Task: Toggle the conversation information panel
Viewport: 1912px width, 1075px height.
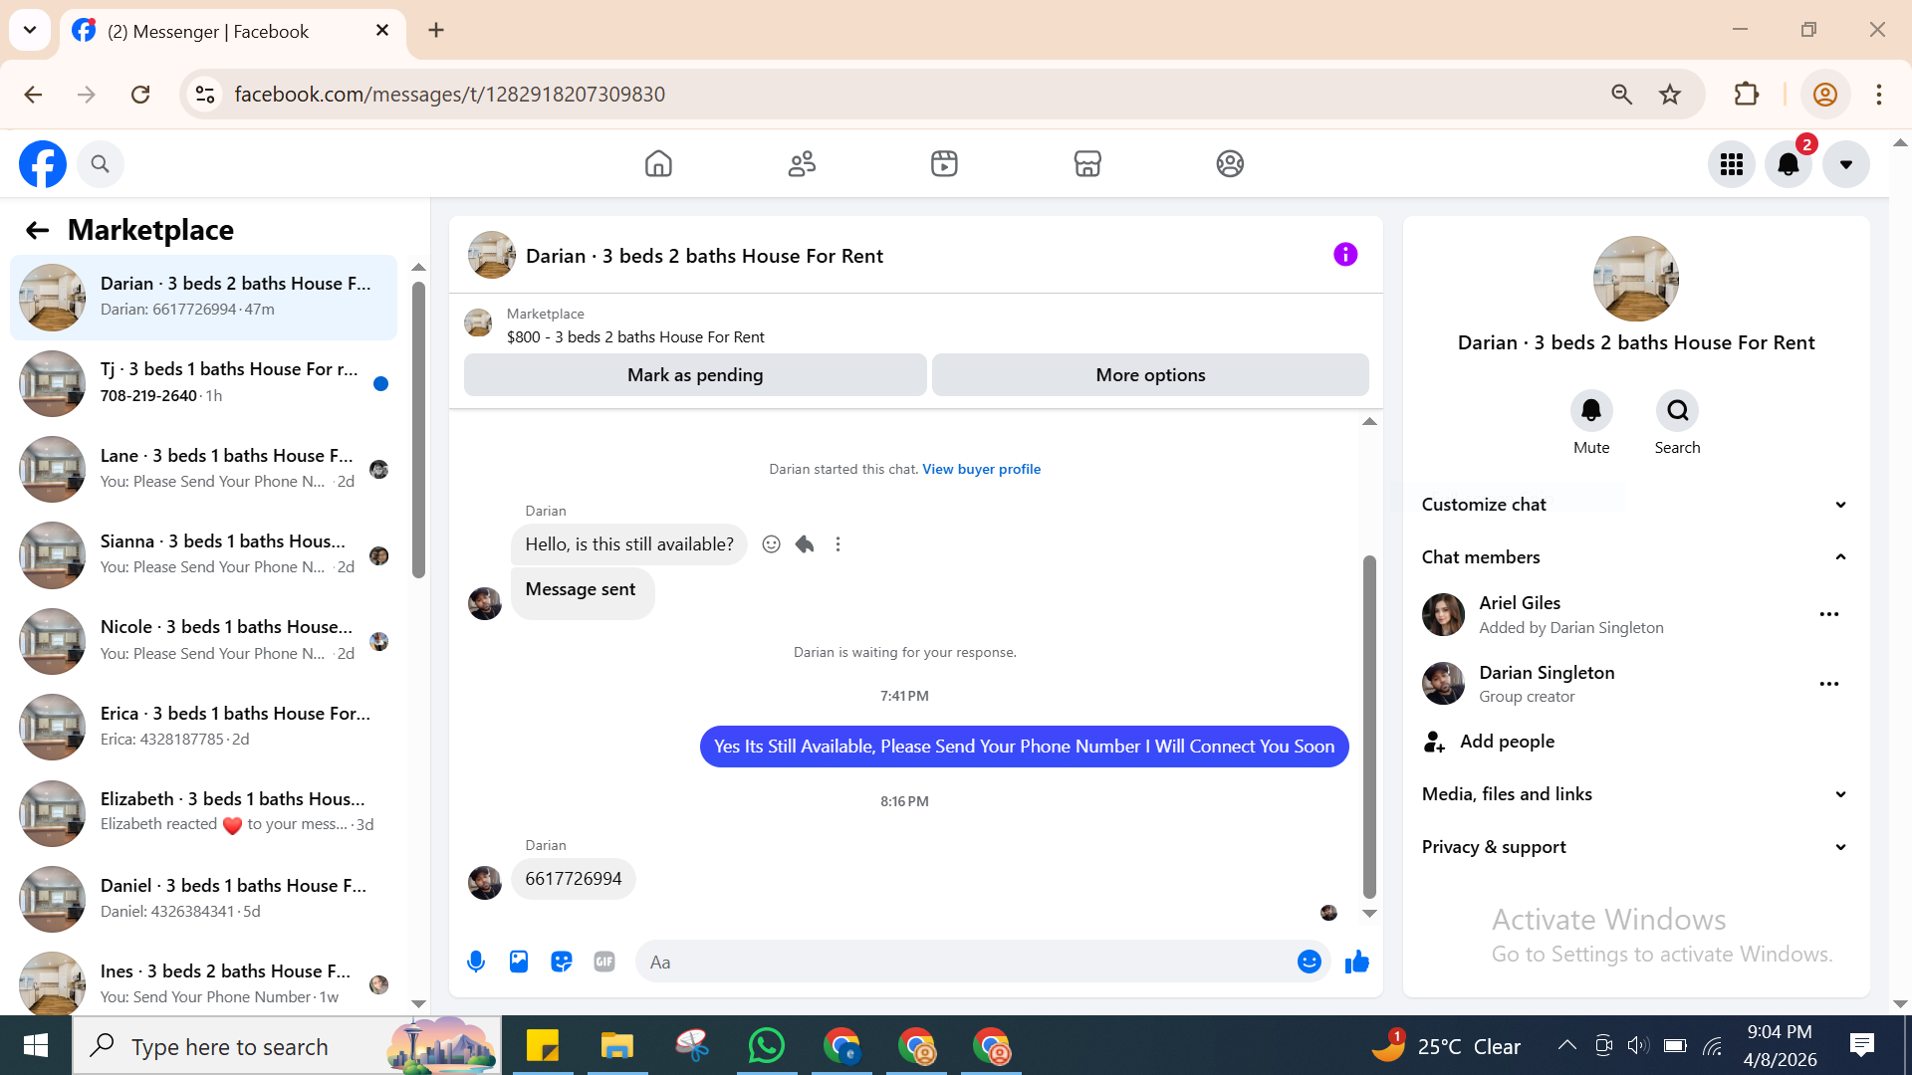Action: point(1345,255)
